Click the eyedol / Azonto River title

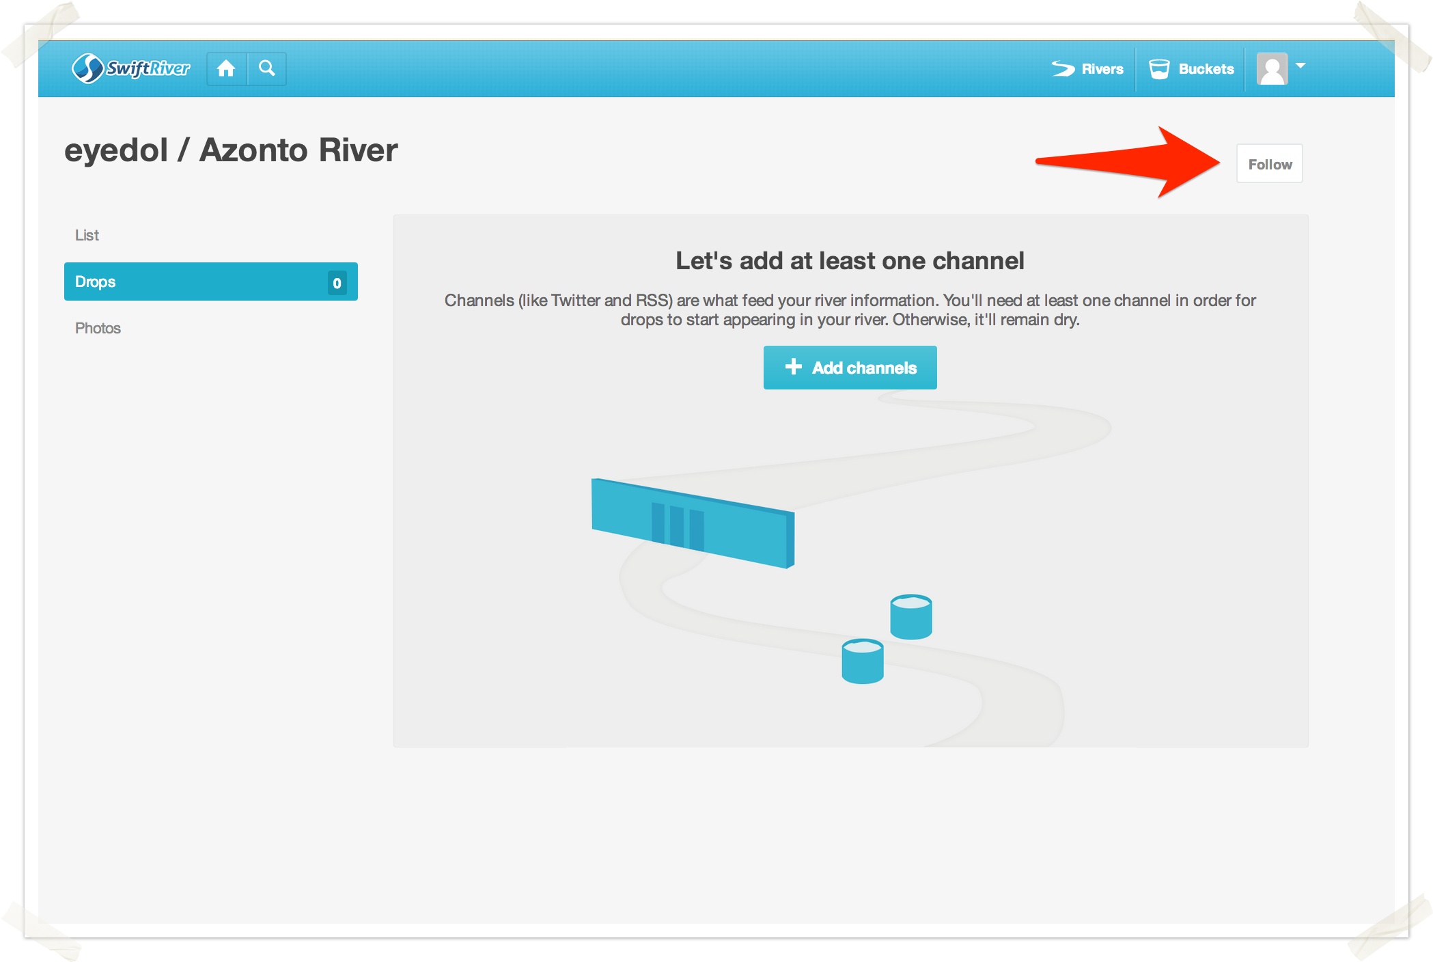tap(231, 150)
